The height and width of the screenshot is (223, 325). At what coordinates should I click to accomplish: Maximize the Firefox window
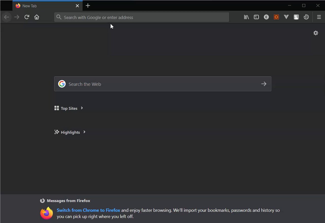click(304, 6)
